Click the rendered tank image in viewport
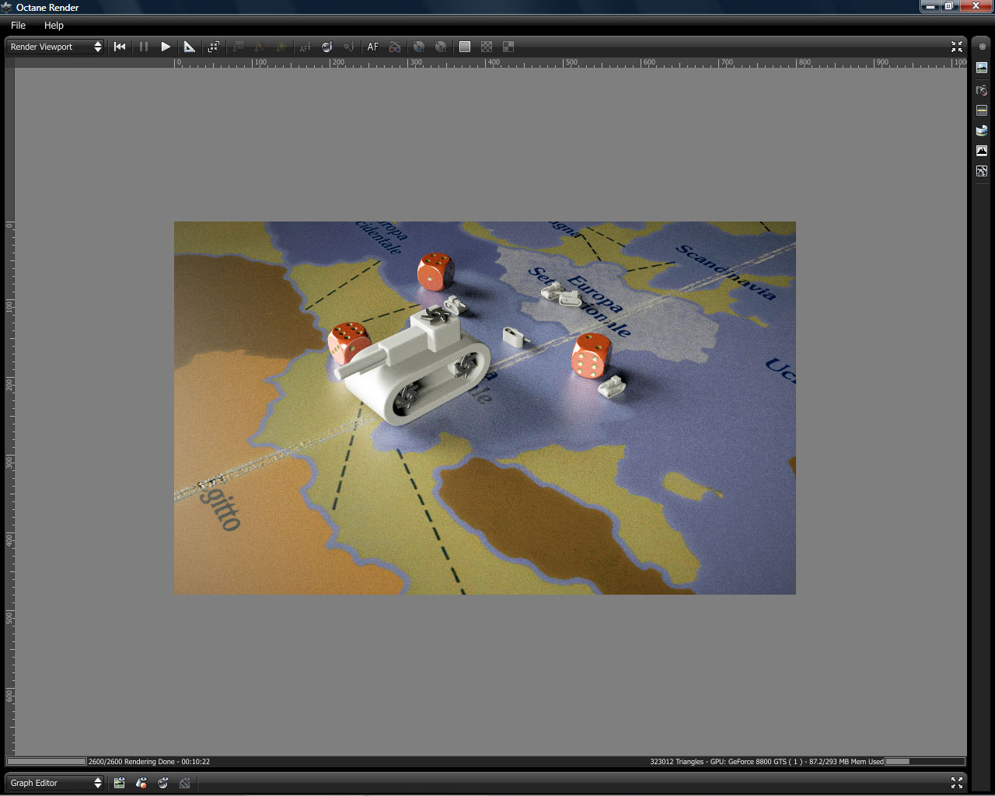This screenshot has width=995, height=796. coord(485,408)
